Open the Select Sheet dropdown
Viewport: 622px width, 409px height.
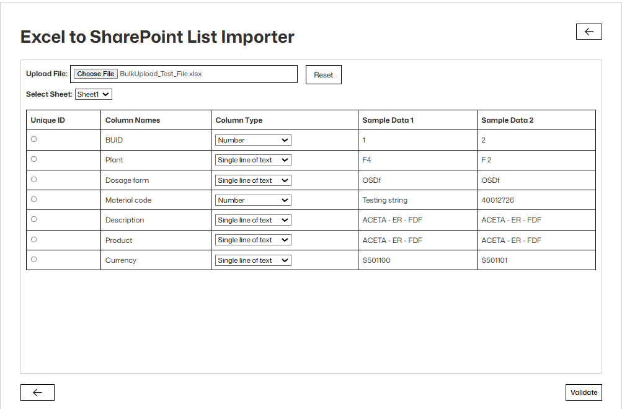(x=94, y=94)
